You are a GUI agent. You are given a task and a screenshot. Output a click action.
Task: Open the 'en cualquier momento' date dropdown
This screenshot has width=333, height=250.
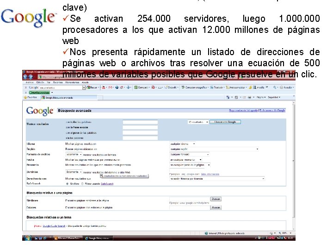click(186, 160)
